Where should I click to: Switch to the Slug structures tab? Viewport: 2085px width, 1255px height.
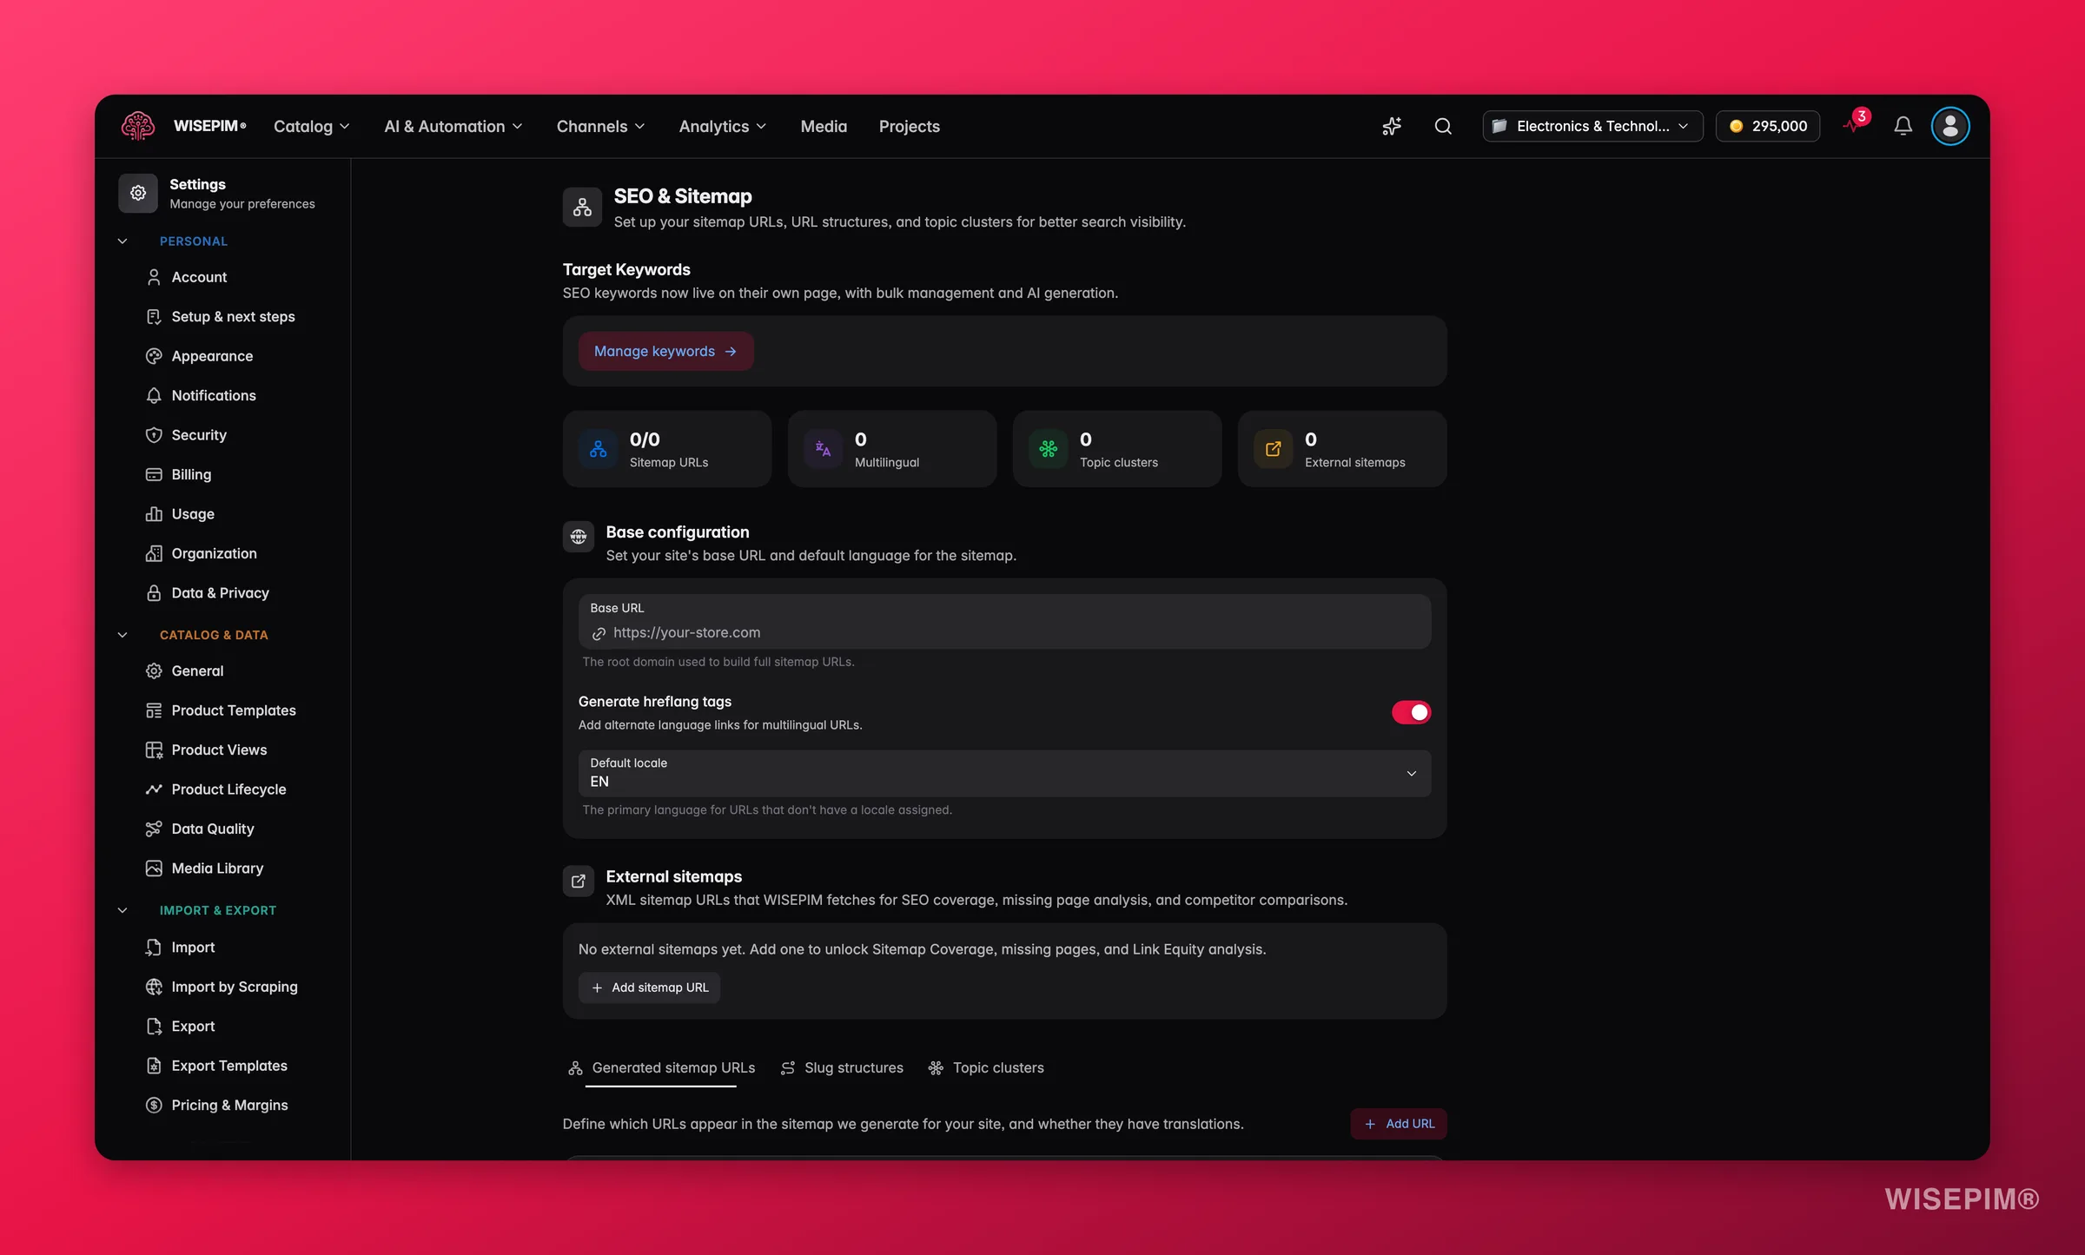coord(842,1068)
